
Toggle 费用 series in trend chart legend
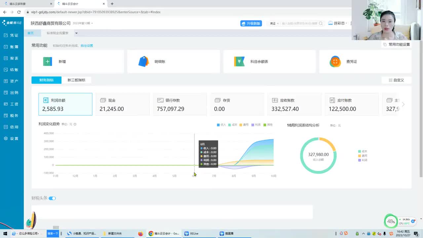point(244,125)
